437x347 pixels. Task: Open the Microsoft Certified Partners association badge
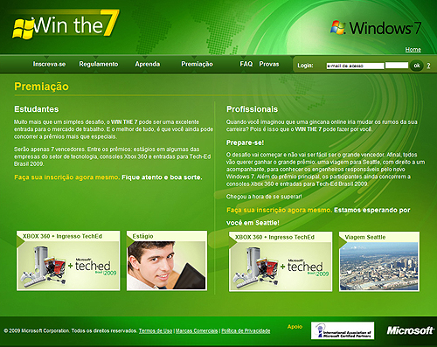[x=343, y=330]
